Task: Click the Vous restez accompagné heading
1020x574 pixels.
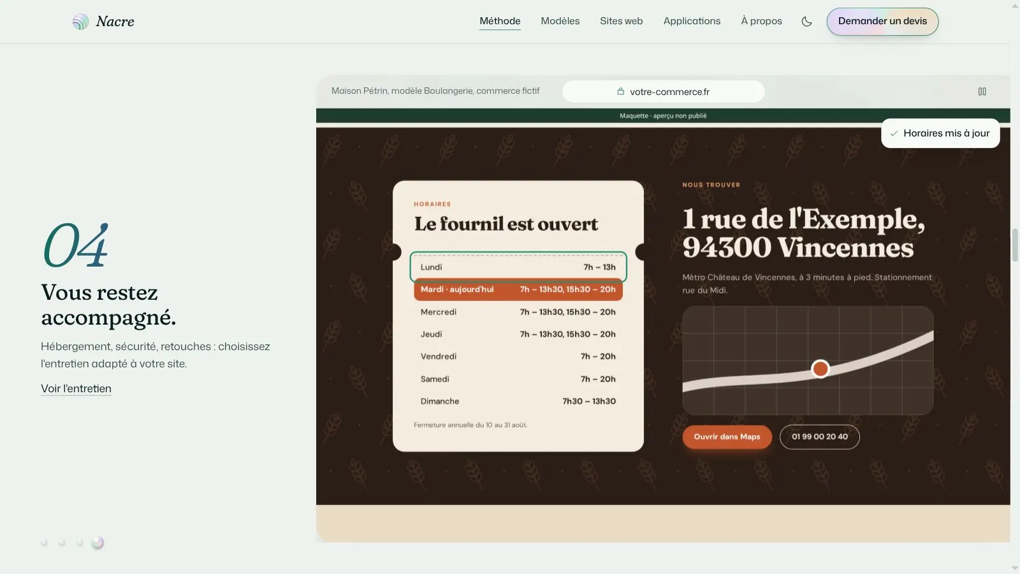Action: point(108,304)
